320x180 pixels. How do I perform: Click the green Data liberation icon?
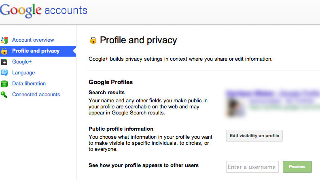4,84
